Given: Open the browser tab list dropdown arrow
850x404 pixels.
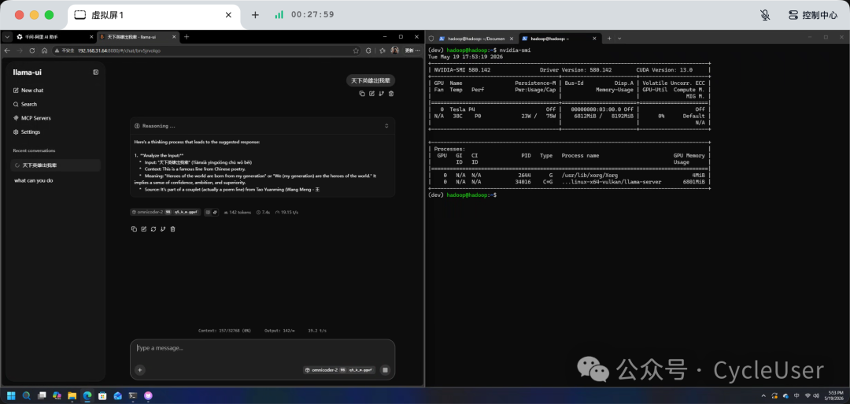Looking at the screenshot, I should click(7, 37).
